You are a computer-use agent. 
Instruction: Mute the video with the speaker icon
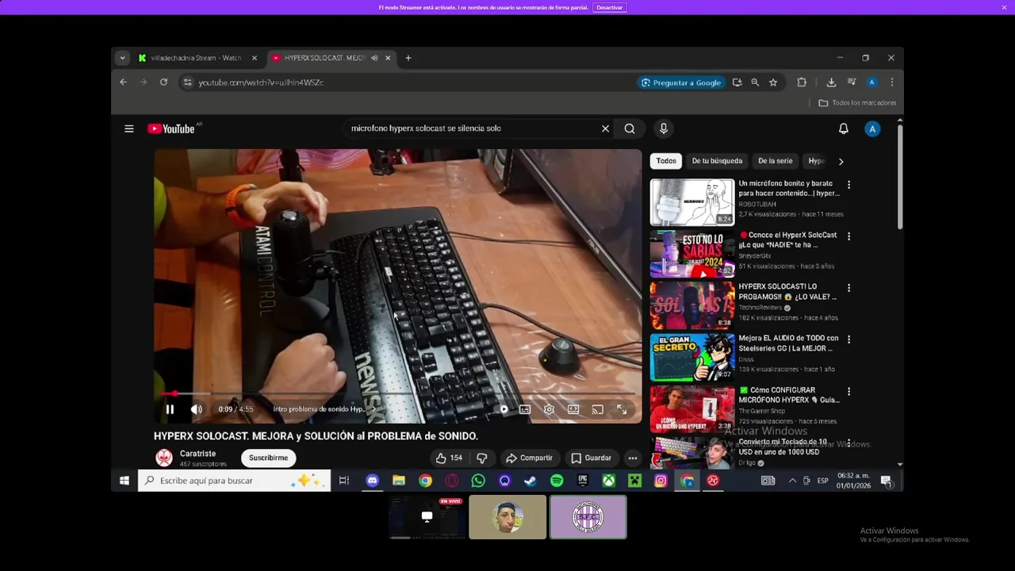pos(196,409)
